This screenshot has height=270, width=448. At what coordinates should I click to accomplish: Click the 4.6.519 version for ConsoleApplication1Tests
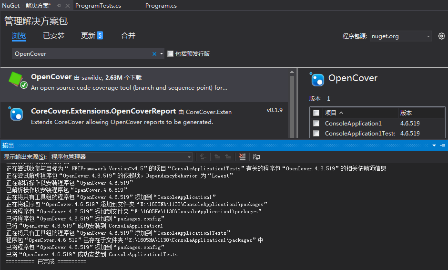click(410, 133)
